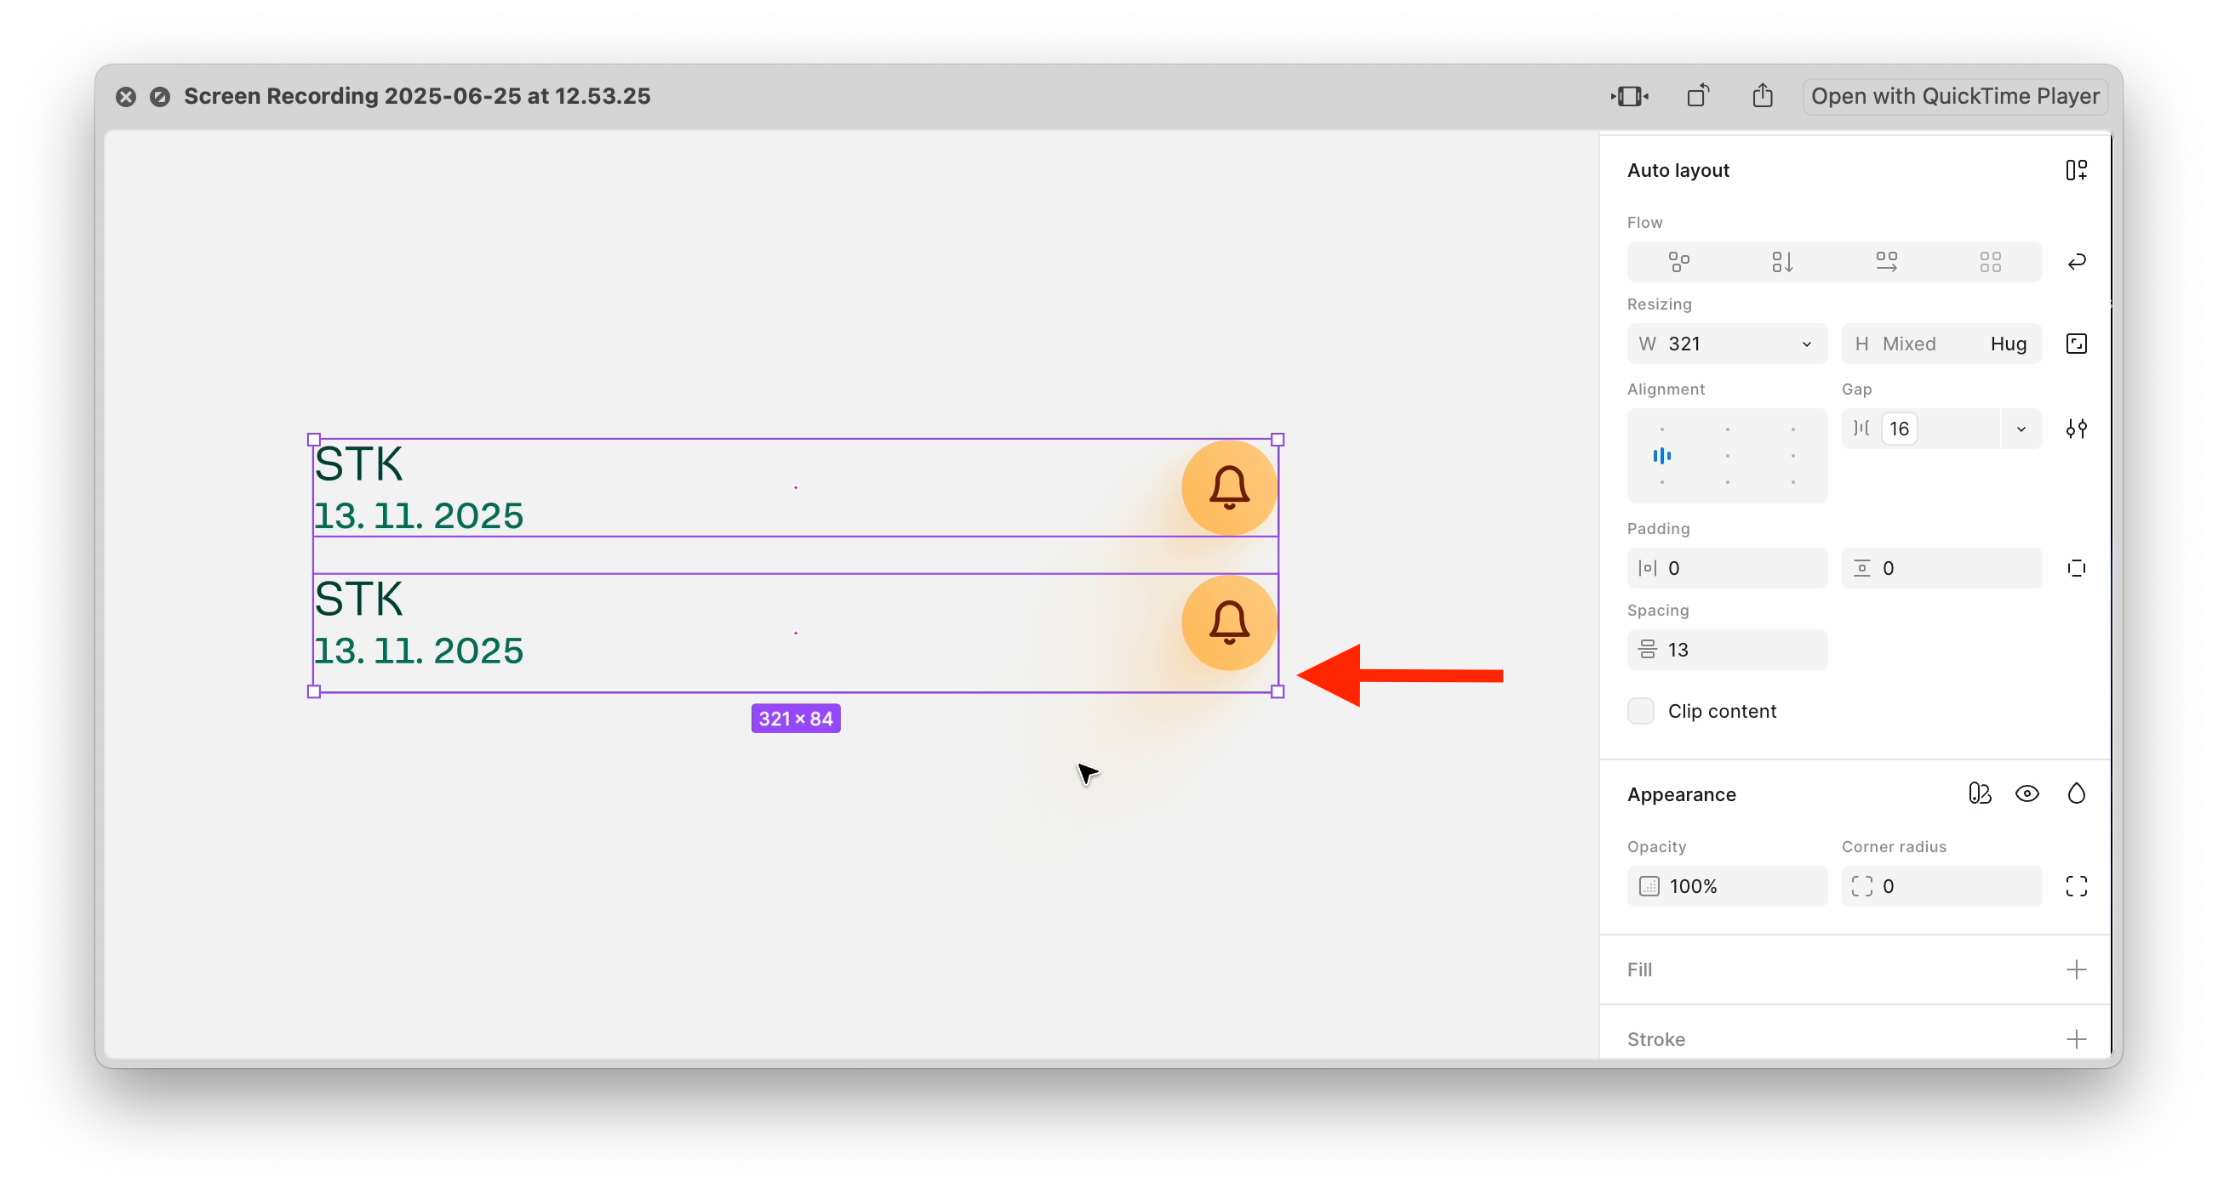Click the first STK title text
The image size is (2218, 1194).
(358, 464)
